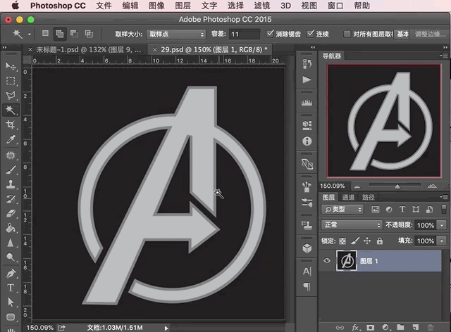The height and width of the screenshot is (332, 451).
Task: Toggle the 消除锯齿 anti-alias checkbox
Action: tap(271, 34)
